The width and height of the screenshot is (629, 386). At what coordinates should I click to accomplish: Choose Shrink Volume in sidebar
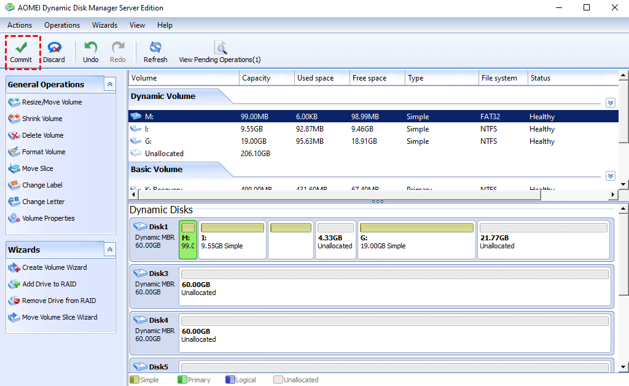pos(42,119)
